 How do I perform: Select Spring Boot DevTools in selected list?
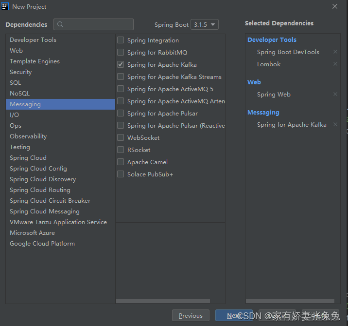[288, 52]
